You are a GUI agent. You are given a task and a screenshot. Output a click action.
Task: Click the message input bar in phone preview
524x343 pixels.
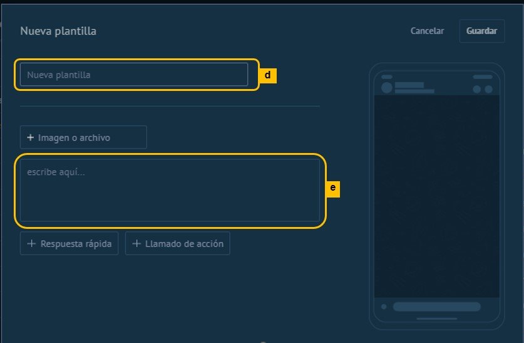(436, 307)
